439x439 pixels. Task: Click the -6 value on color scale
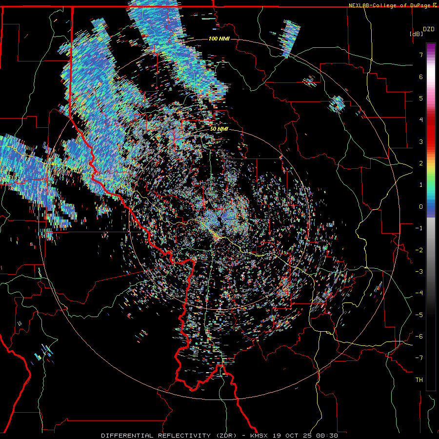pos(419,337)
